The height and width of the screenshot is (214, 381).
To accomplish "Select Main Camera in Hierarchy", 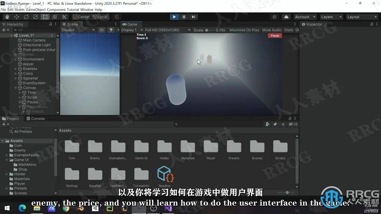I will pyautogui.click(x=34, y=40).
